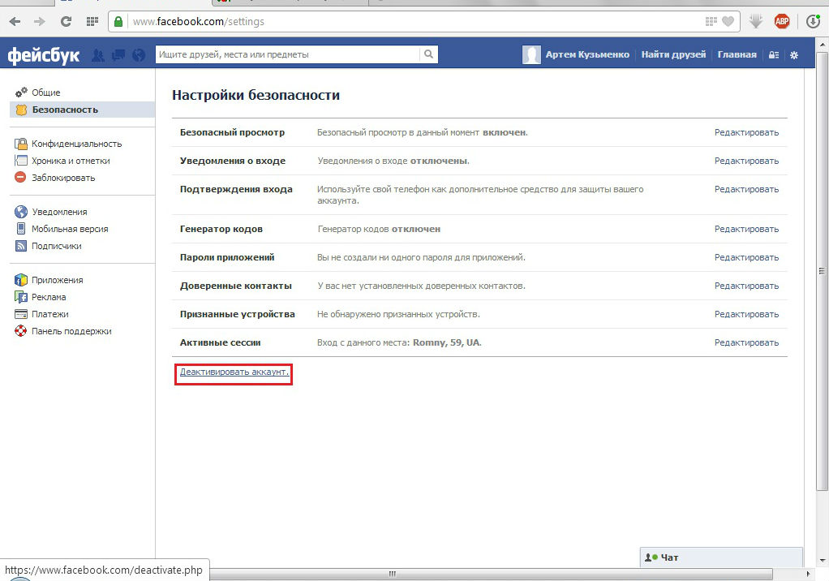Expand the Активные сессии row title

(220, 342)
